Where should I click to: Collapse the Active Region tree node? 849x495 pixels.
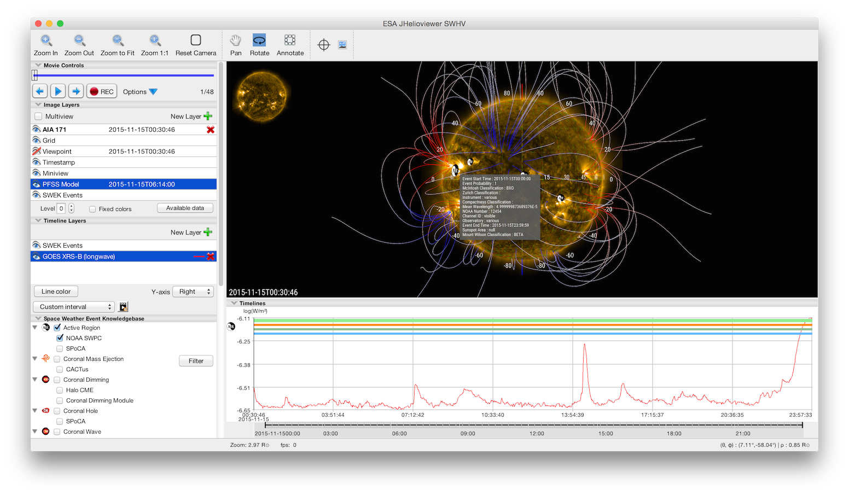[x=35, y=328]
